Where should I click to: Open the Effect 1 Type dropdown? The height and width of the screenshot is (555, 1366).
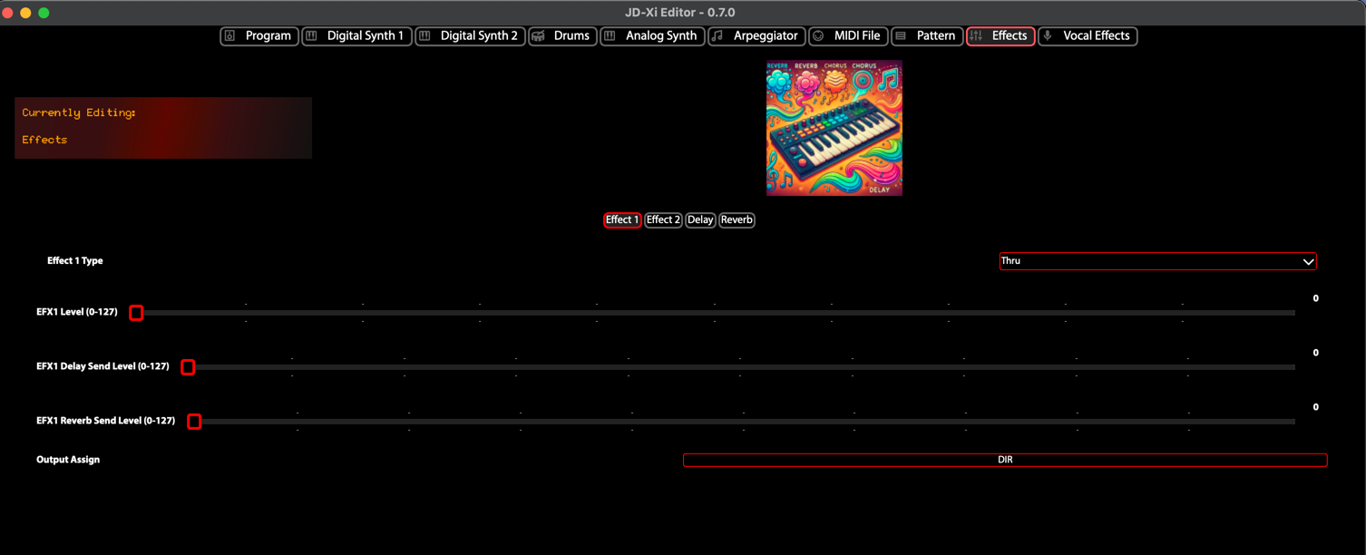point(1156,261)
